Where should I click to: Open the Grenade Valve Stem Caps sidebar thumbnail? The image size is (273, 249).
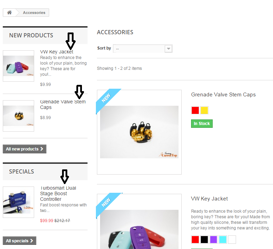(18, 116)
